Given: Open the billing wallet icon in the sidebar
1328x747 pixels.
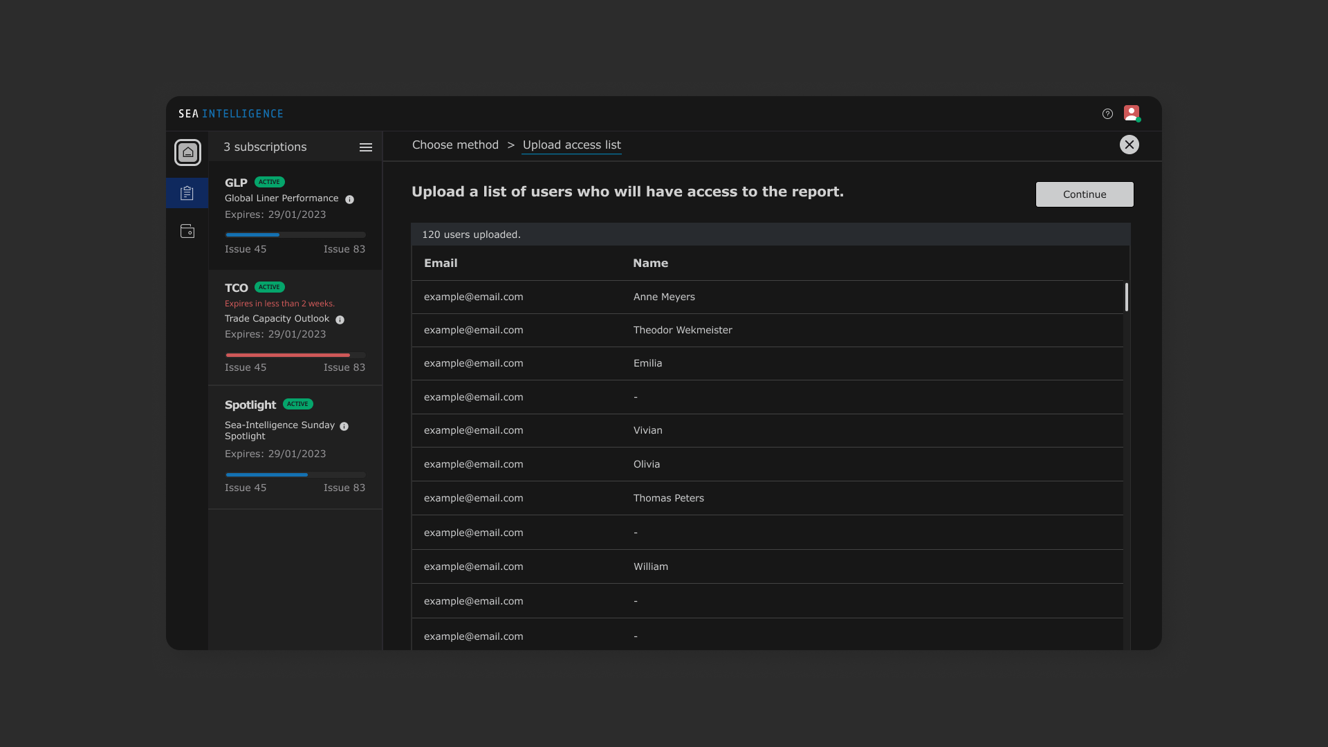Looking at the screenshot, I should click(x=187, y=231).
